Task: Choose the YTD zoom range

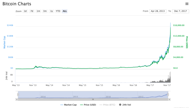Action: [x=58, y=11]
